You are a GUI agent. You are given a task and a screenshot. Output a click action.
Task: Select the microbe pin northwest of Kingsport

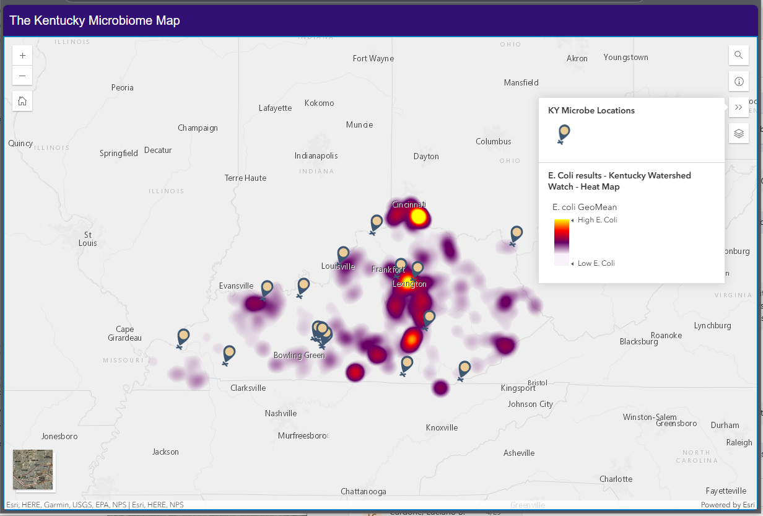point(464,370)
